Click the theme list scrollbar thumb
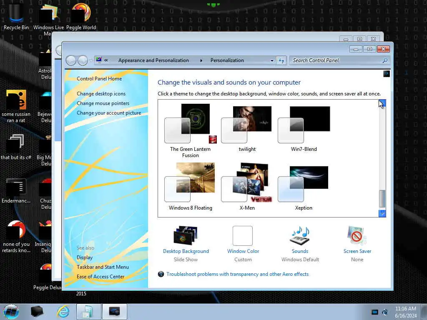427x320 pixels. pyautogui.click(x=382, y=199)
